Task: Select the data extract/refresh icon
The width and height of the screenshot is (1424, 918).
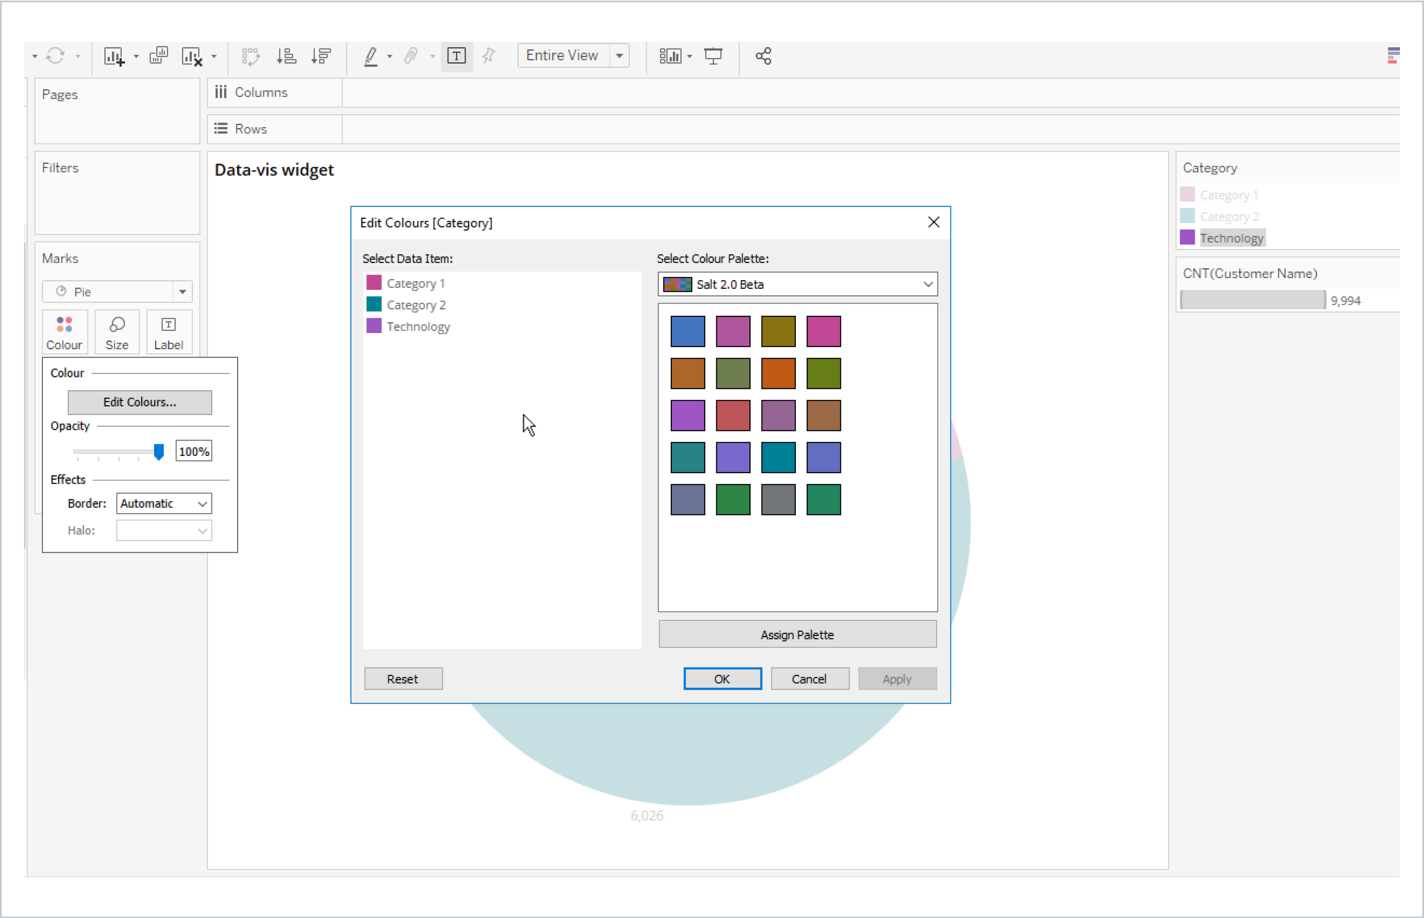Action: (x=57, y=55)
